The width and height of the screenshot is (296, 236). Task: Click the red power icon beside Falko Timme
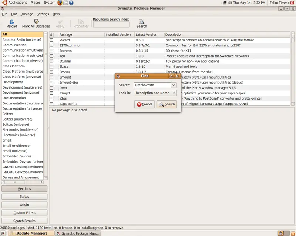(292, 3)
